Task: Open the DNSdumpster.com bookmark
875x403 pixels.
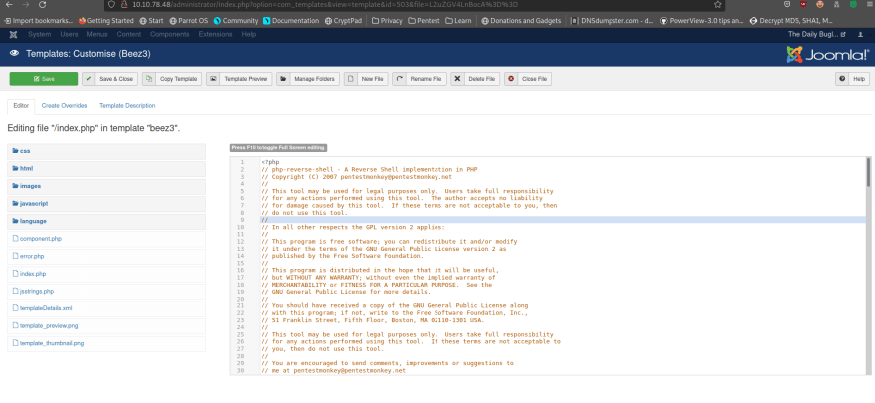Action: click(x=612, y=21)
